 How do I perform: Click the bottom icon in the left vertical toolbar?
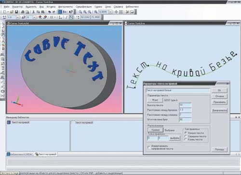pos(3,96)
